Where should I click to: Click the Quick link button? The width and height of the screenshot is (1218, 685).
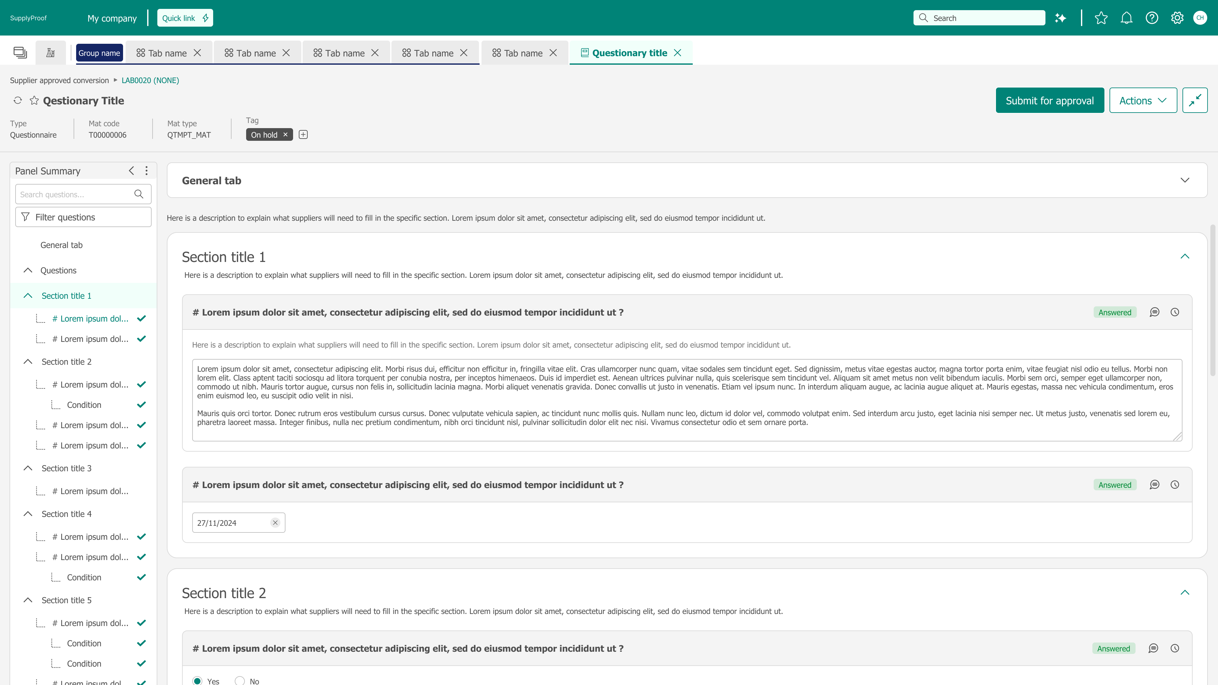click(185, 18)
